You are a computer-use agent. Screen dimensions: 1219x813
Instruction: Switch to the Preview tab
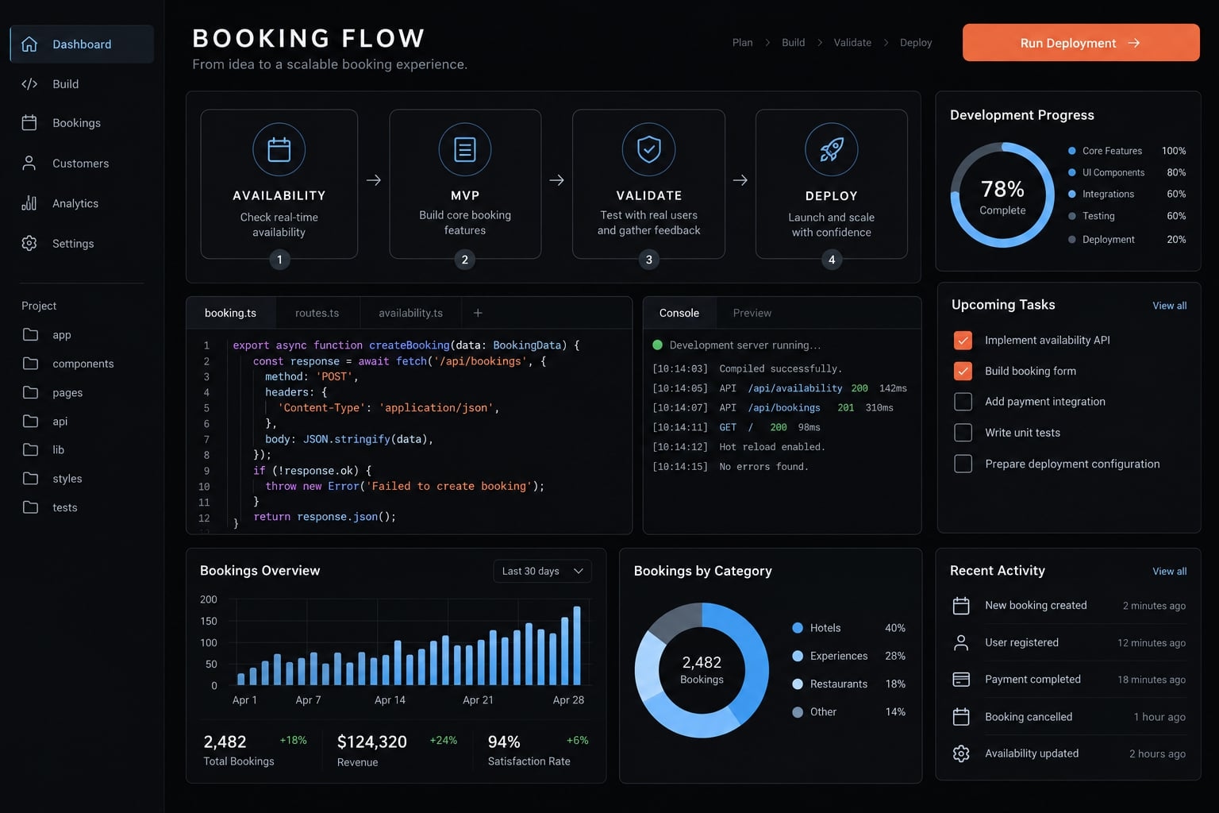(752, 313)
